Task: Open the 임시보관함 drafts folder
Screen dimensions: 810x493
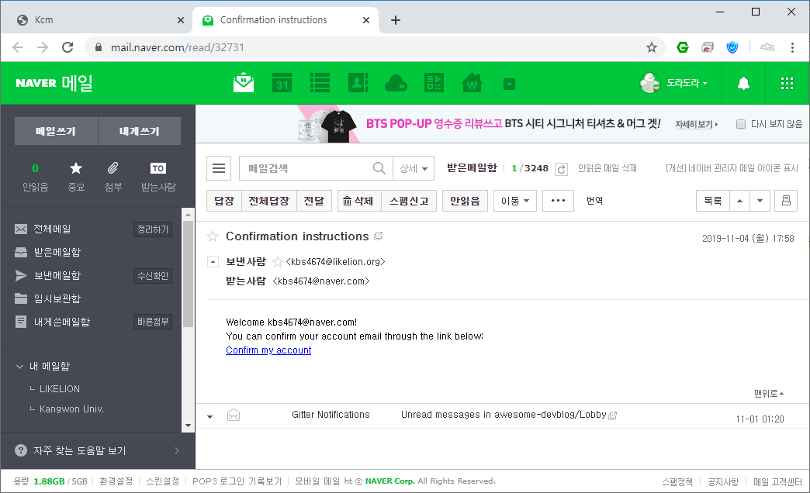Action: 57,298
